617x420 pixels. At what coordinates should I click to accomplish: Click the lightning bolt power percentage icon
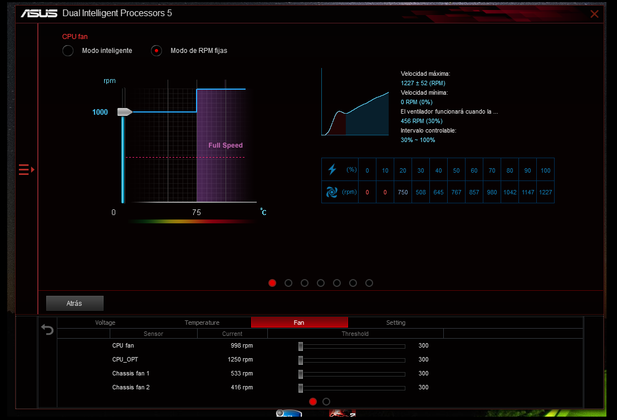[332, 169]
